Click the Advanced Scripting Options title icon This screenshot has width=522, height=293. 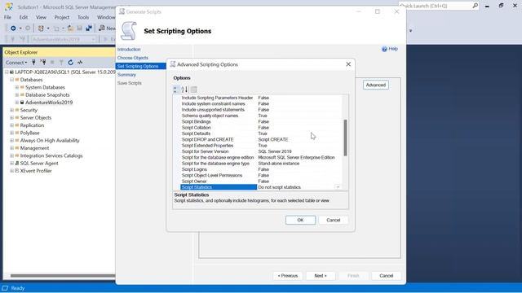(x=172, y=64)
